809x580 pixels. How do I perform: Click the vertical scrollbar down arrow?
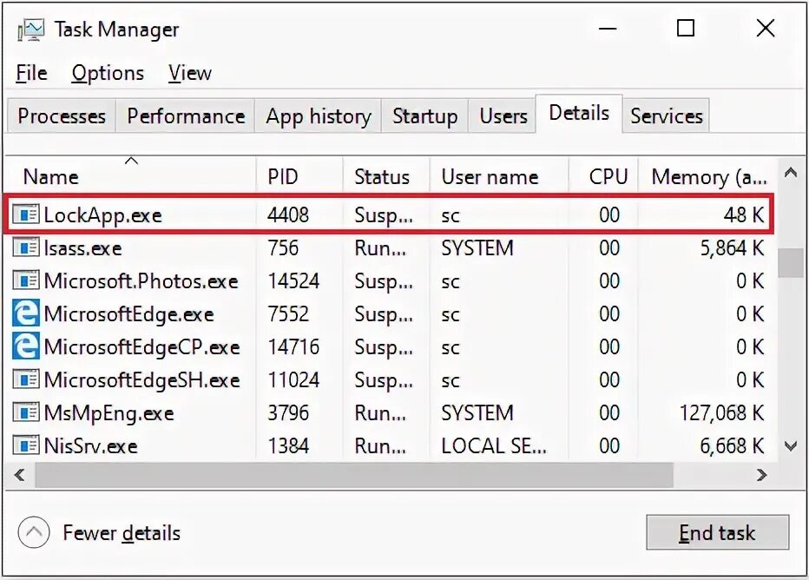790,446
